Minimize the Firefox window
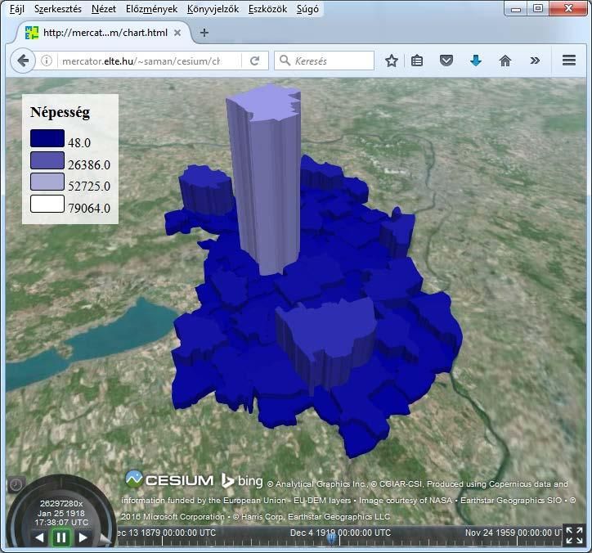Viewport: 592px width, 553px height. (x=516, y=9)
